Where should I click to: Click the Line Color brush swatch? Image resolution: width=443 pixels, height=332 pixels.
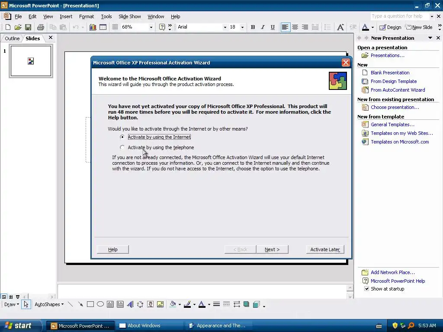click(x=187, y=304)
